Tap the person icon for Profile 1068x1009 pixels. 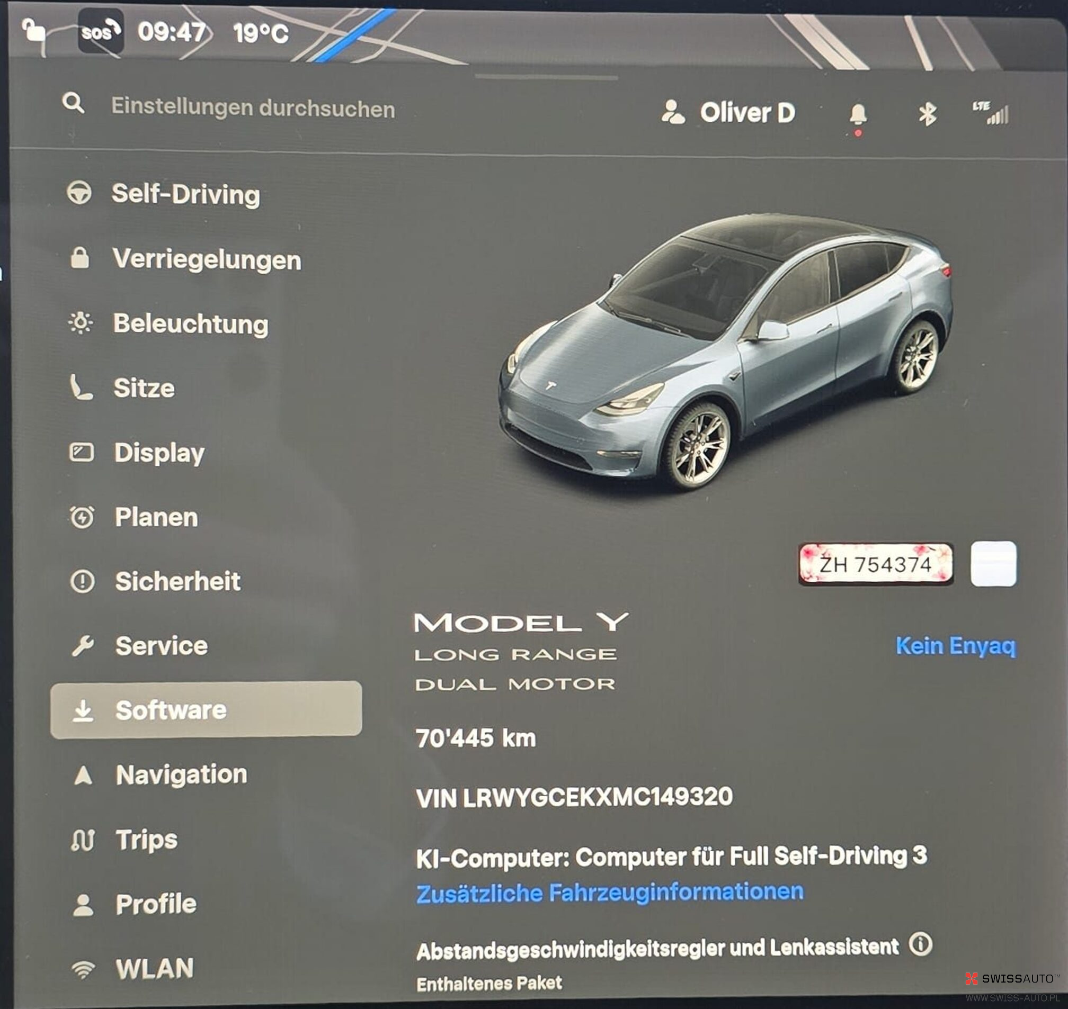pyautogui.click(x=83, y=905)
